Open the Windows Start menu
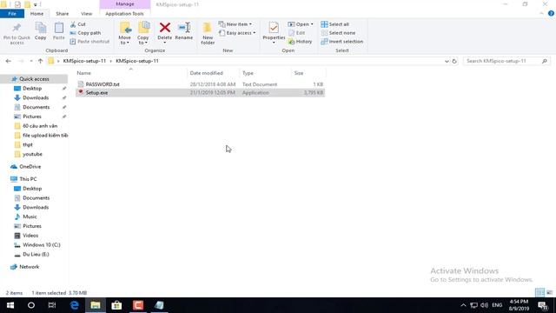The height and width of the screenshot is (313, 556). click(x=10, y=305)
